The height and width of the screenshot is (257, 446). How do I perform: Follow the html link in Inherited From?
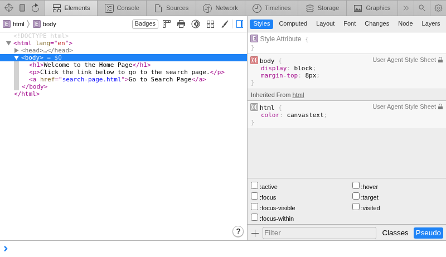pos(298,95)
